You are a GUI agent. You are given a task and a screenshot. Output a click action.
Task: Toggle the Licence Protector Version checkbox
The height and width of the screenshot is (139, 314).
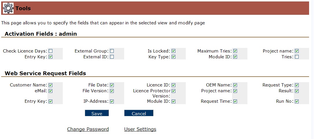pos(173,91)
